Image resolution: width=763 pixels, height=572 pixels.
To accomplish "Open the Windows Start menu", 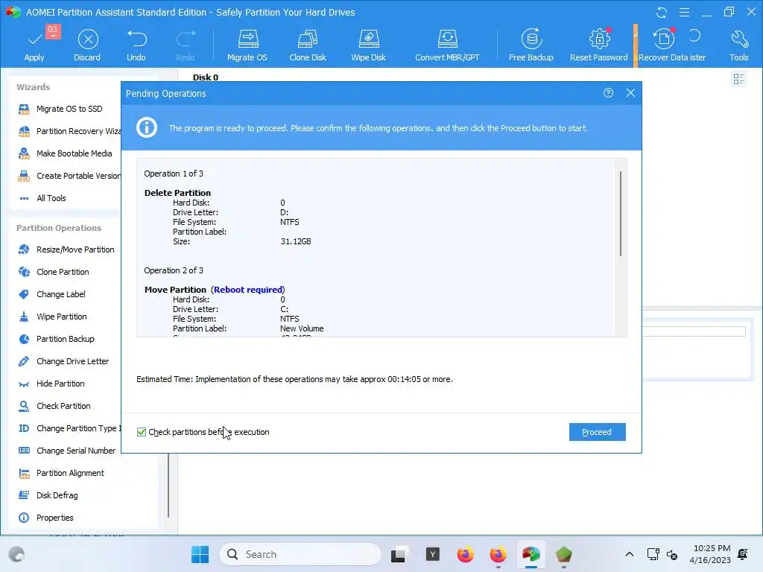I will (x=200, y=554).
